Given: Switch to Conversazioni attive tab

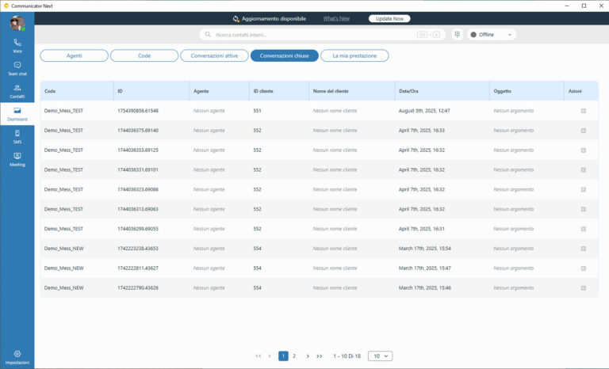Looking at the screenshot, I should click(214, 56).
